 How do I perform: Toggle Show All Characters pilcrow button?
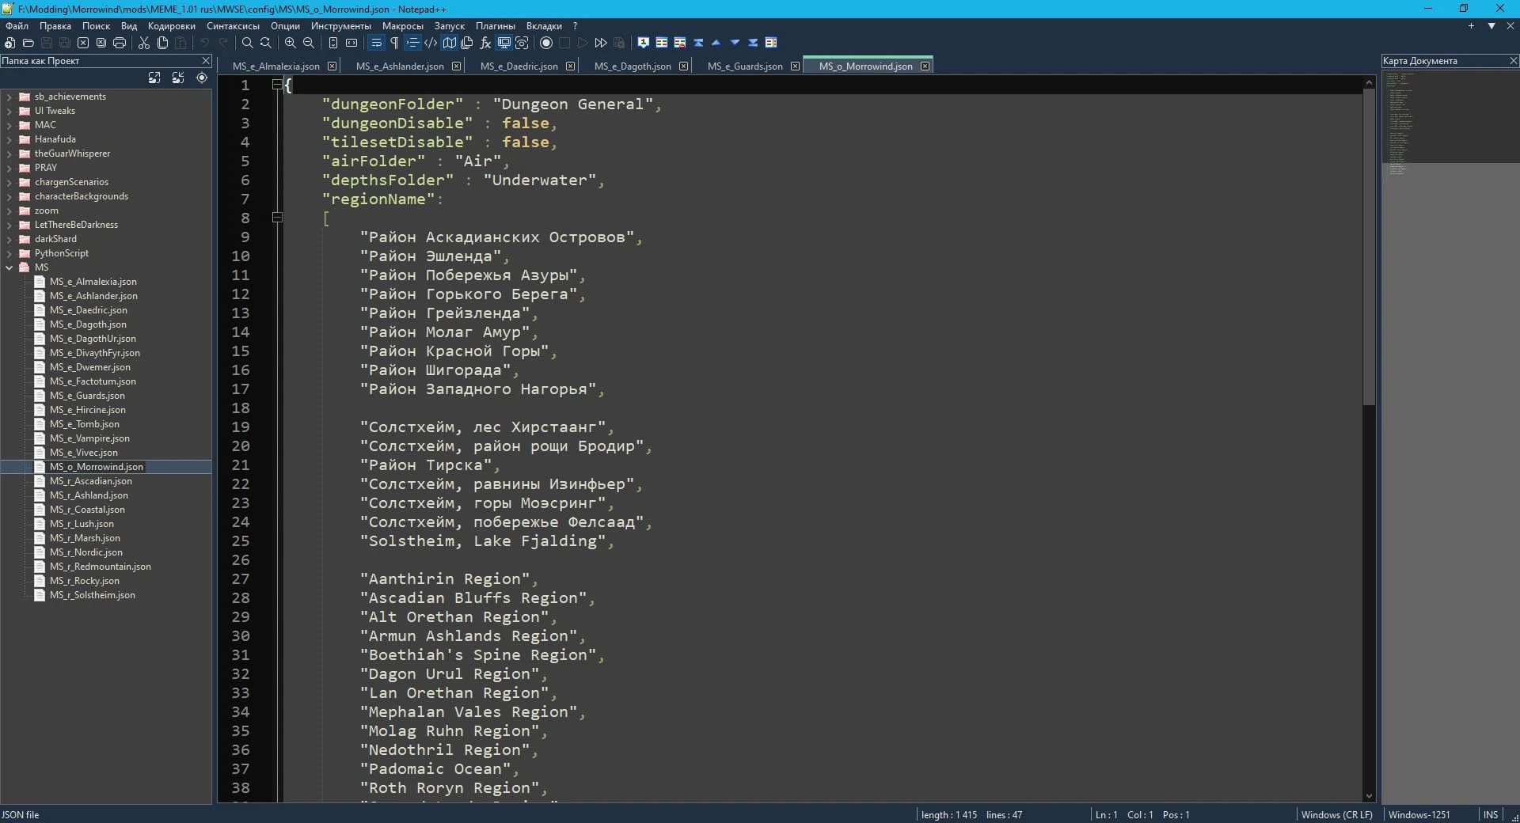[394, 43]
